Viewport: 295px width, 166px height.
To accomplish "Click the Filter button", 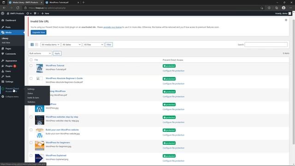I will (109, 45).
